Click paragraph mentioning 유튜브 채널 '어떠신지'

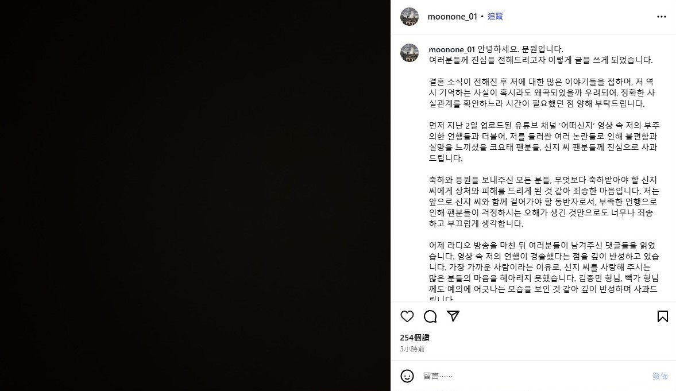point(544,142)
